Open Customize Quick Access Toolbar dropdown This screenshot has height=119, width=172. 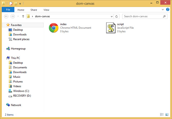pyautogui.click(x=20, y=4)
